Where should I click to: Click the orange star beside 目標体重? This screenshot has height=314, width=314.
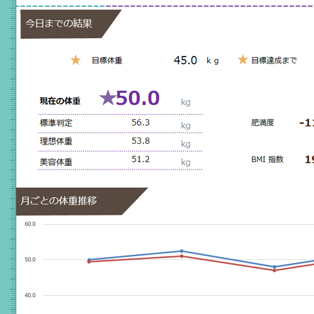click(75, 60)
